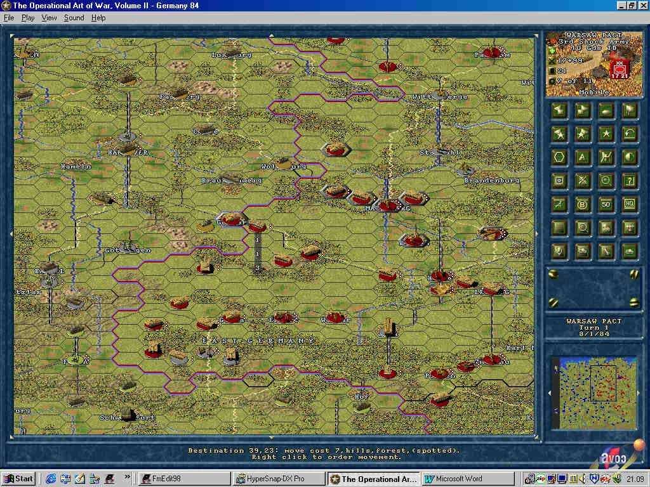This screenshot has height=487, width=650.
Task: Open the question mark help icon
Action: pos(630,181)
